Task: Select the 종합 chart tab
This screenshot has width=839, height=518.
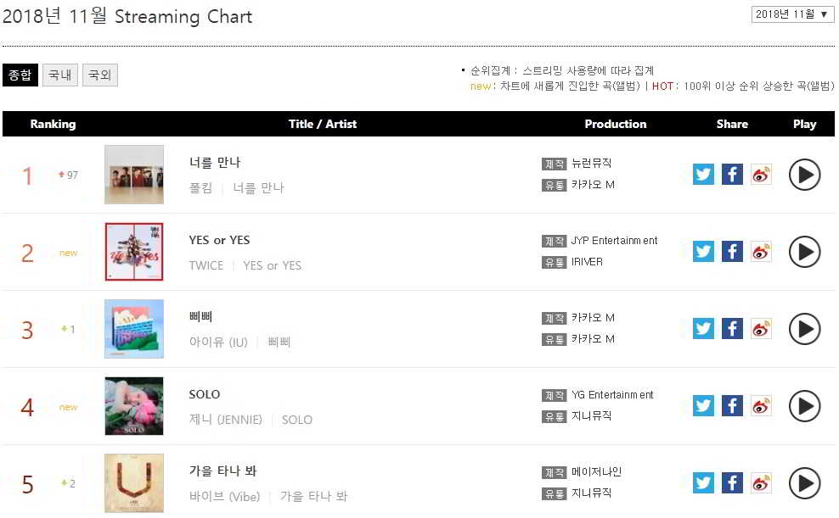Action: [x=20, y=75]
